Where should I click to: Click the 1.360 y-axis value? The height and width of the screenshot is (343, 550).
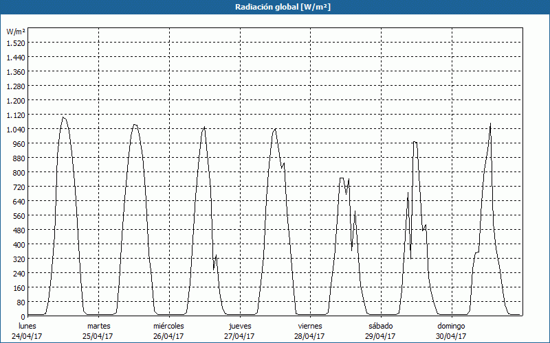(x=16, y=72)
